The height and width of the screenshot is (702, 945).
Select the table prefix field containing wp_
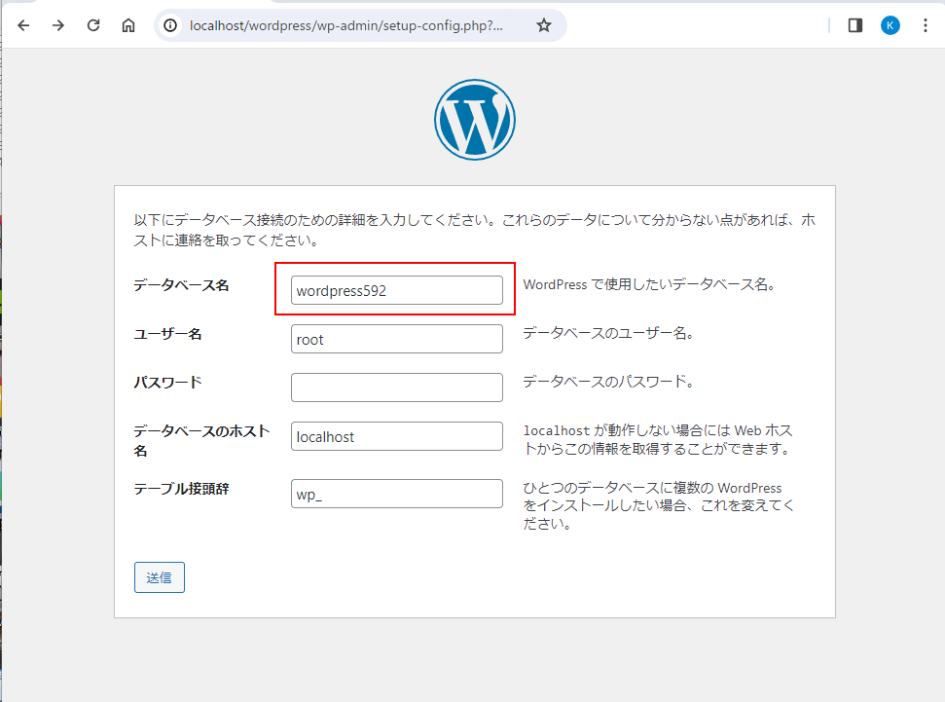[396, 494]
